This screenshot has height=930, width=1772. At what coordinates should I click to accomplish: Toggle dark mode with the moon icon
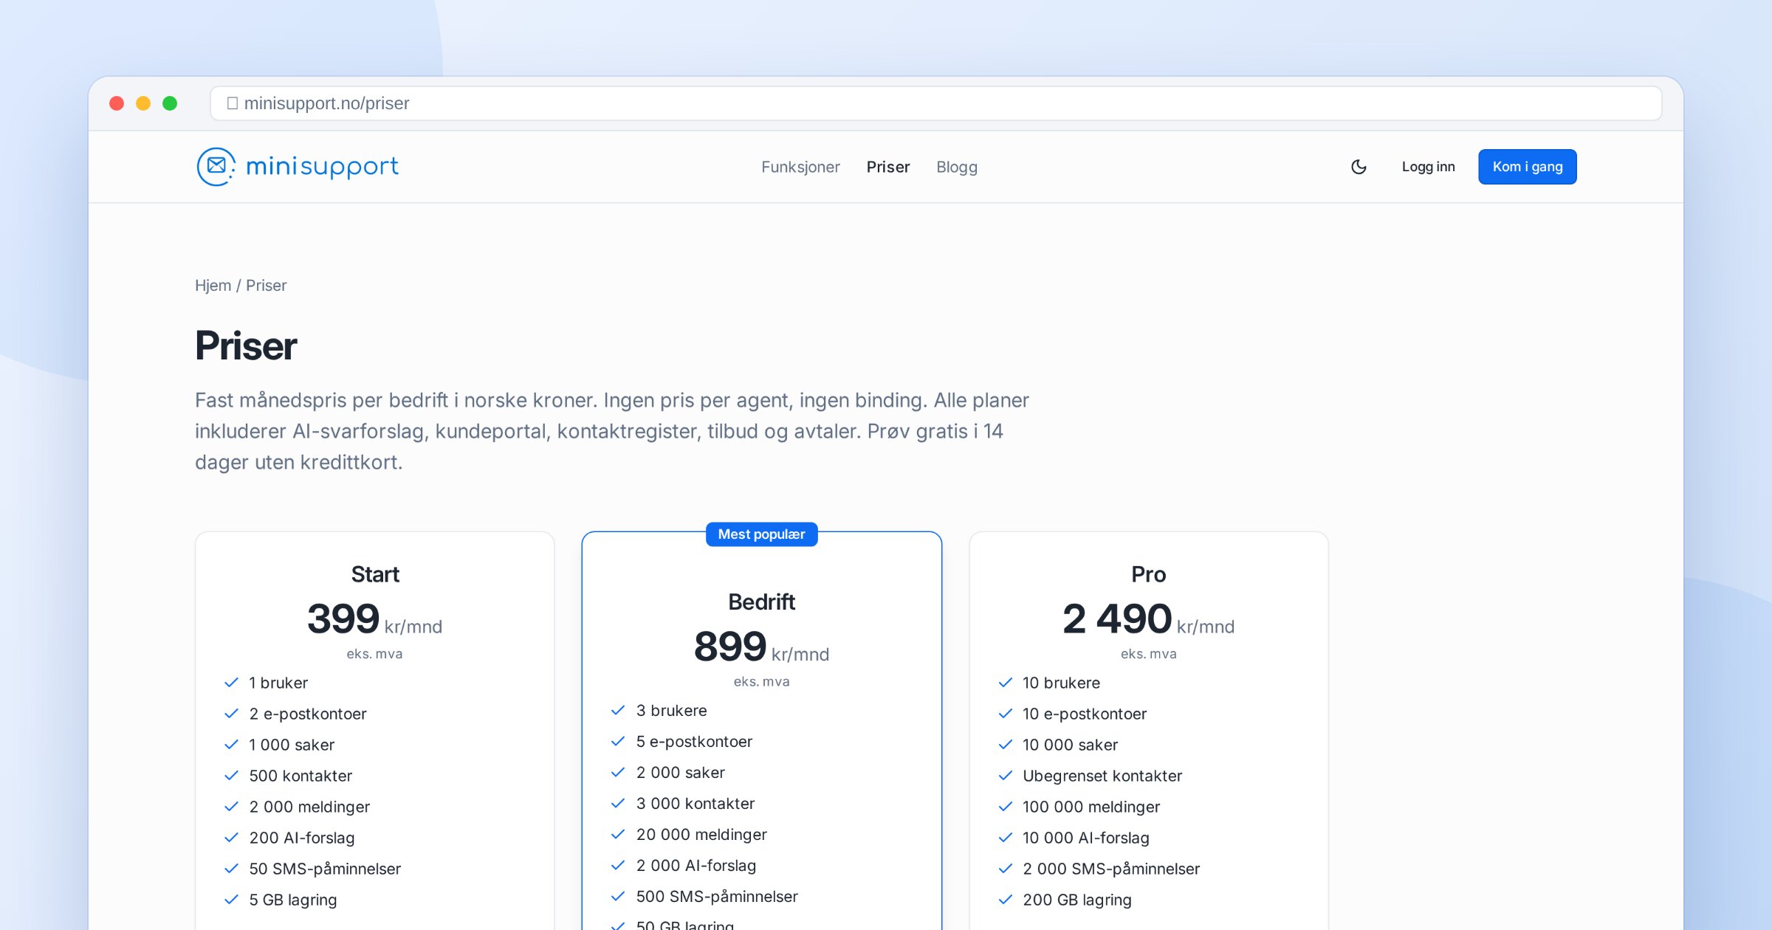point(1359,167)
